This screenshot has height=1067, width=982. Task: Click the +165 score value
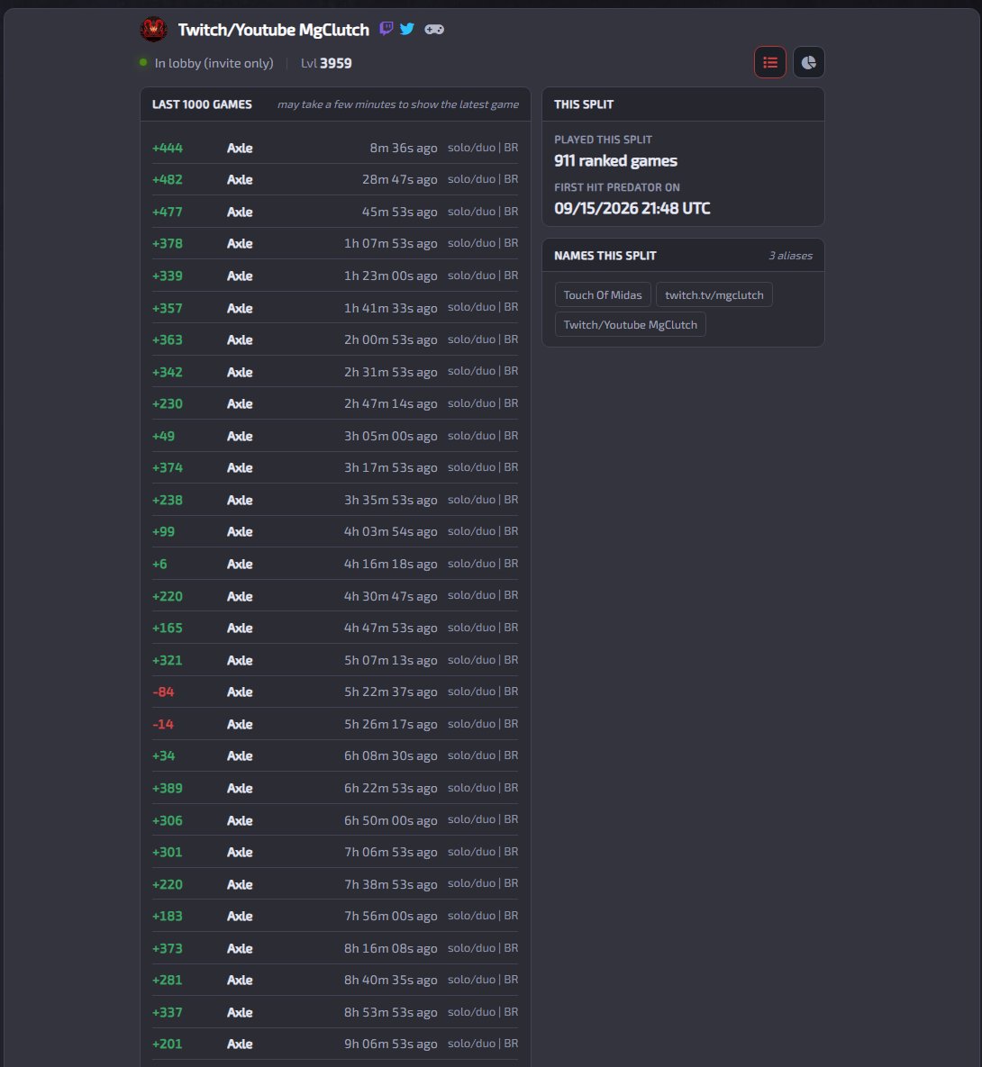168,628
